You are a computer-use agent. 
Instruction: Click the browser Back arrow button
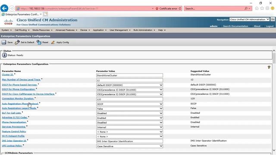tap(4, 8)
